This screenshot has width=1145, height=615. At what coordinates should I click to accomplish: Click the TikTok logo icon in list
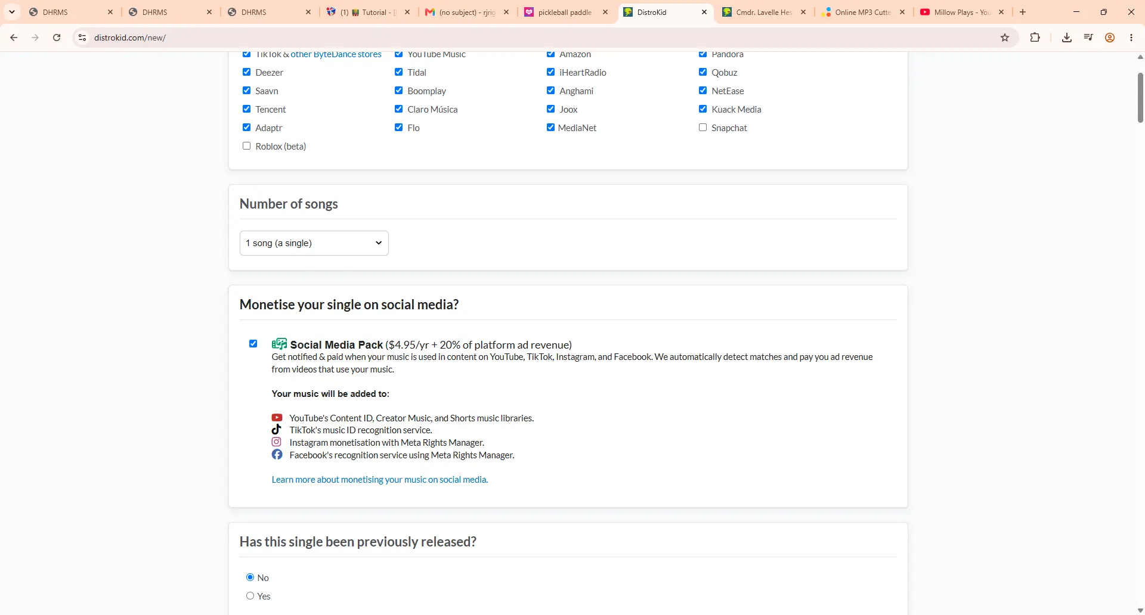tap(277, 430)
